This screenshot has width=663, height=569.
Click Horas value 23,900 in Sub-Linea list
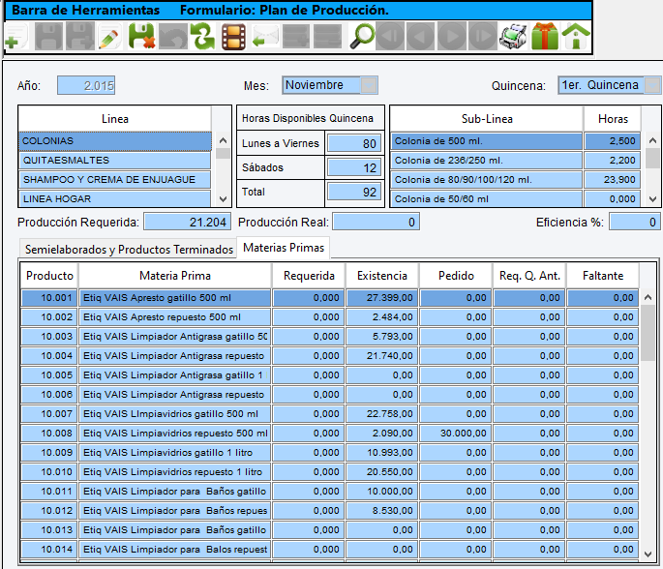tap(612, 180)
